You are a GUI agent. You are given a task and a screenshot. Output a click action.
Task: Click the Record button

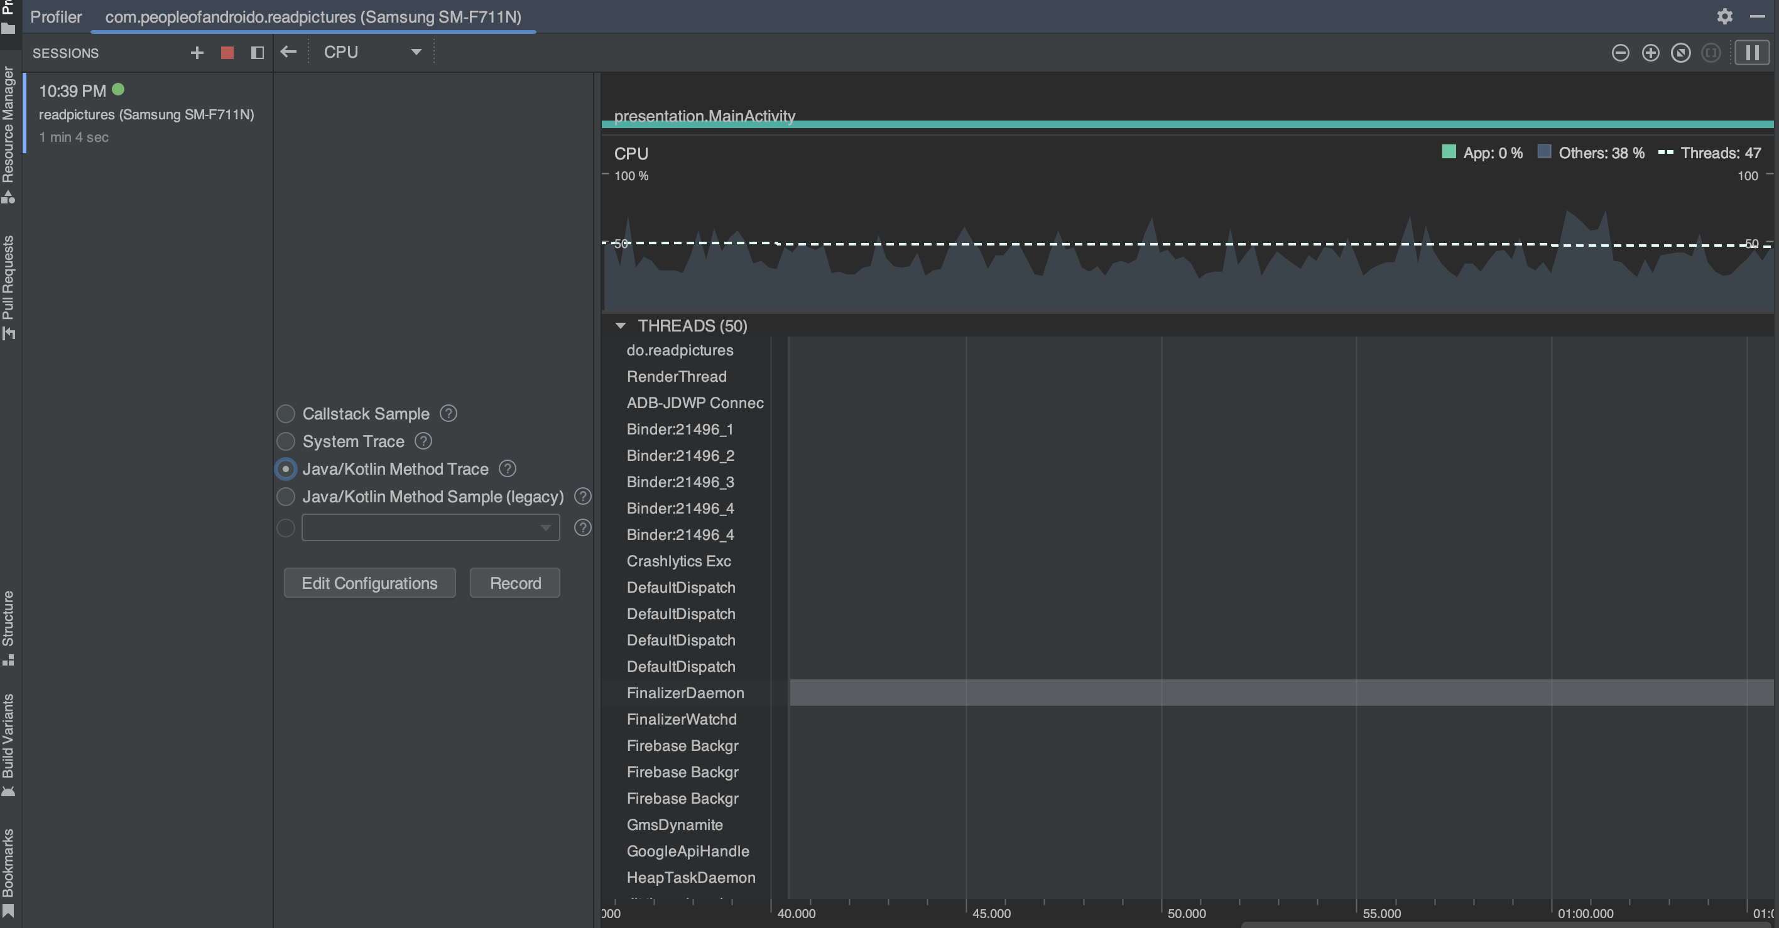tap(515, 583)
